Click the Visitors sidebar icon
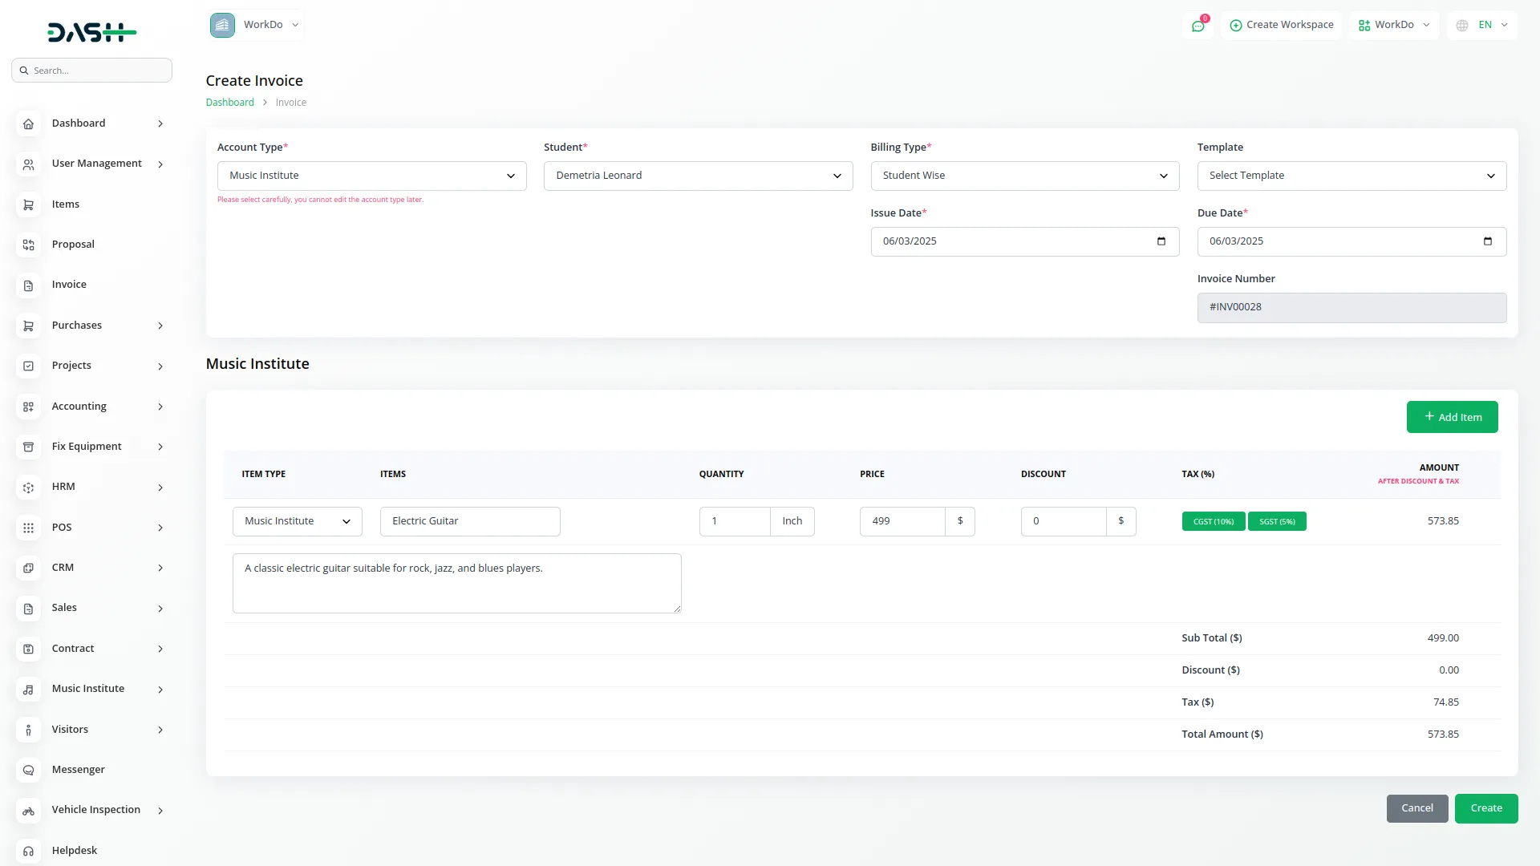The height and width of the screenshot is (866, 1540). pos(28,730)
